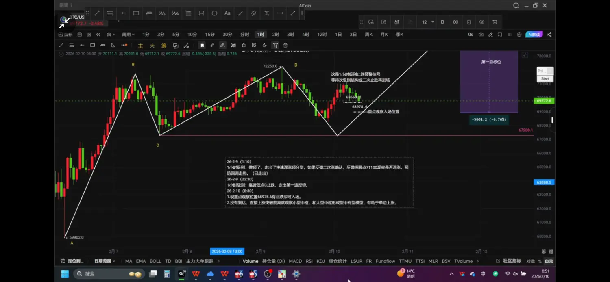
Task: Switch to 4时 timeframe
Action: (305, 35)
